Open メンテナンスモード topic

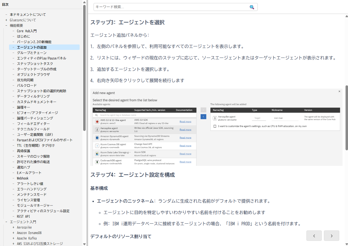(32, 195)
